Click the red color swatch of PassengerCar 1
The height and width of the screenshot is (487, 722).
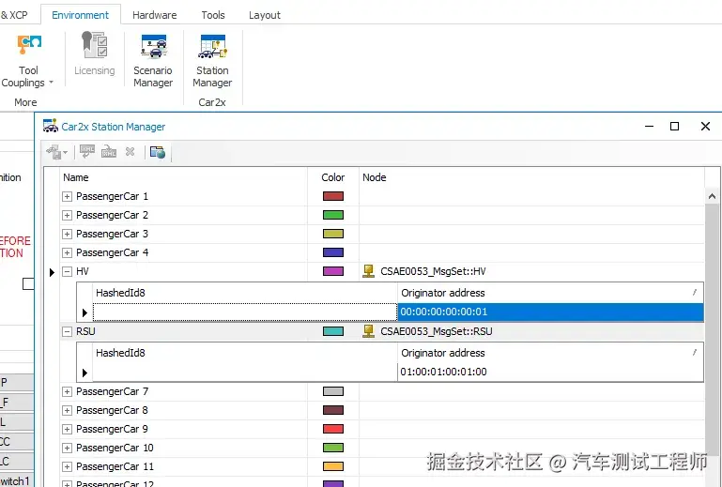click(x=333, y=196)
